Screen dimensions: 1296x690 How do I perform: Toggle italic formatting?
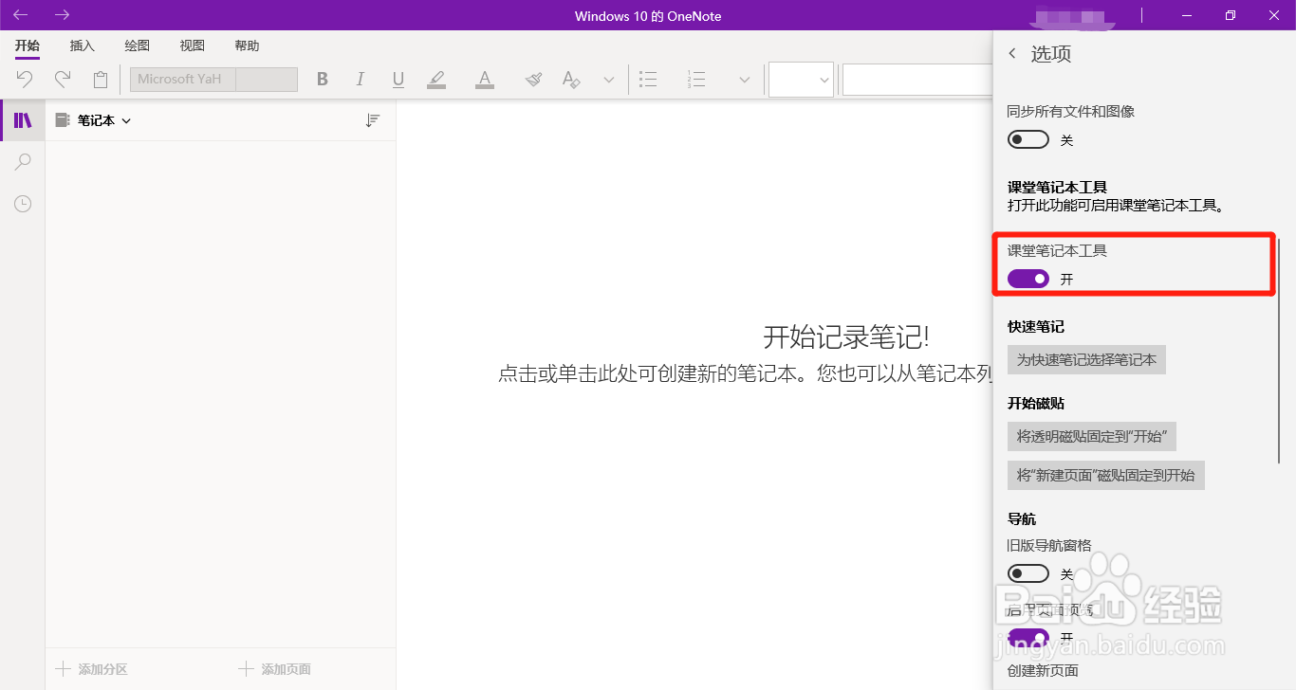tap(361, 80)
